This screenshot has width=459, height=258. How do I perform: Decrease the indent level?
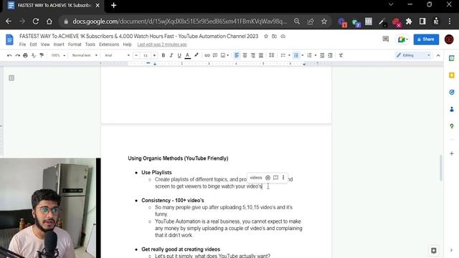[x=322, y=55]
